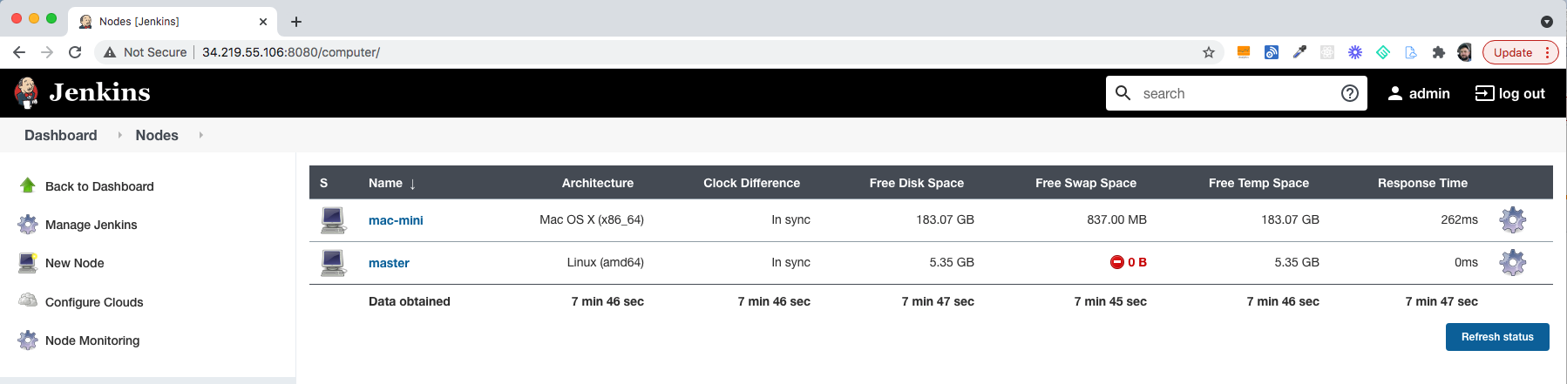Open search help question mark icon

pyautogui.click(x=1349, y=93)
